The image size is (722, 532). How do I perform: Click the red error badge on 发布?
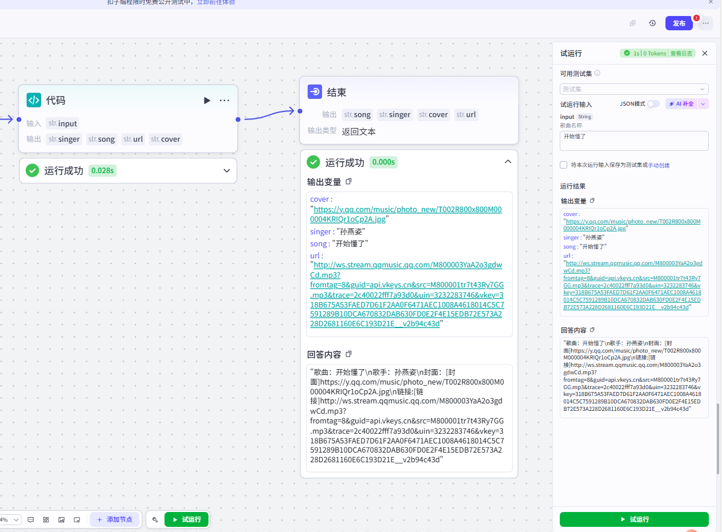[x=696, y=18]
